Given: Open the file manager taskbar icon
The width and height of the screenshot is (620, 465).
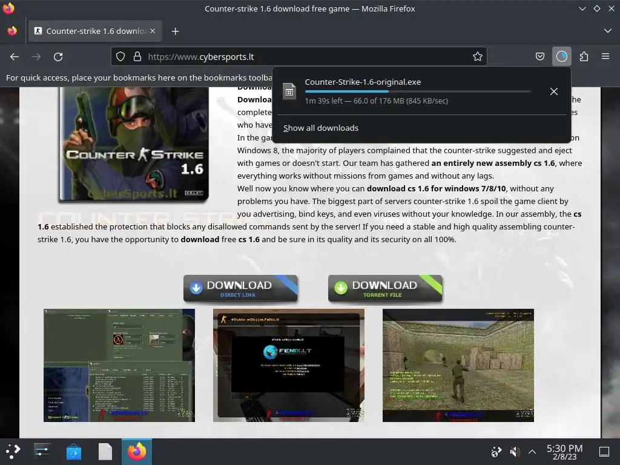Looking at the screenshot, I should 105,452.
